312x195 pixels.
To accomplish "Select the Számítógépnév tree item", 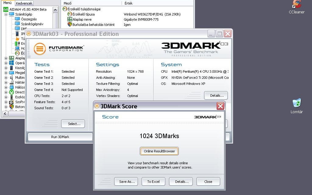I will [x=32, y=24].
